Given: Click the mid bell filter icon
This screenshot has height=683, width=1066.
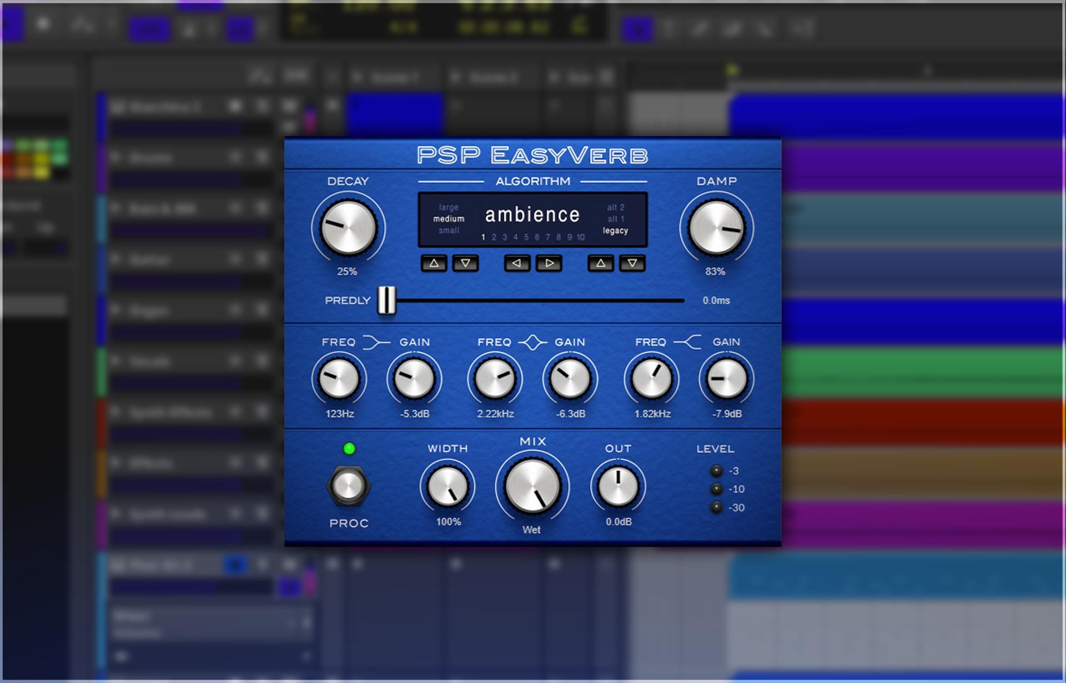Looking at the screenshot, I should pos(532,342).
